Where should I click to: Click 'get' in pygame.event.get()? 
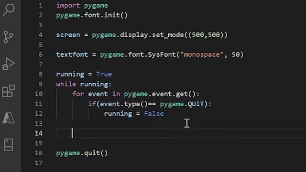tap(182, 94)
